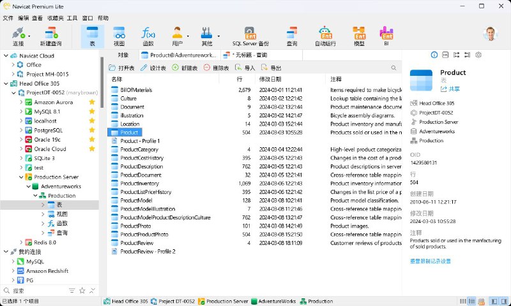Switch to the Objects tab (对象)

[123, 55]
